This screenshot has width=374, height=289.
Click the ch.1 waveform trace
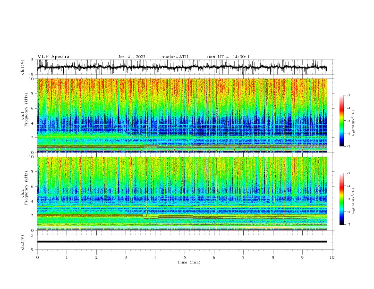click(182, 67)
